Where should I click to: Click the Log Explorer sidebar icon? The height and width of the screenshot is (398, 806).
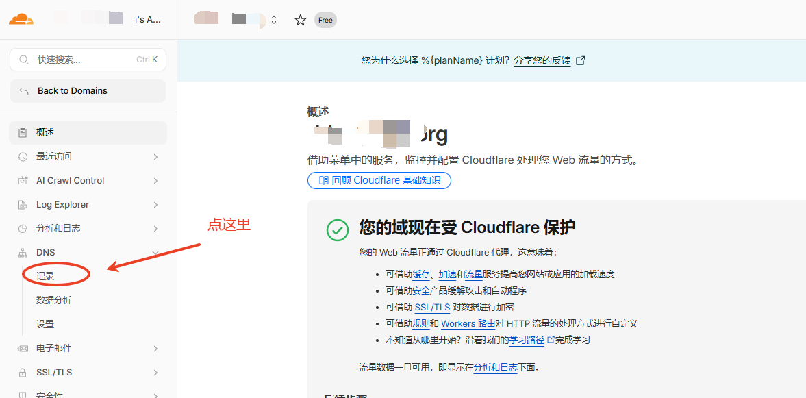pos(23,205)
